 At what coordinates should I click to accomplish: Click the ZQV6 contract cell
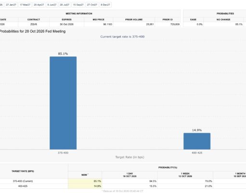[x=34, y=24]
